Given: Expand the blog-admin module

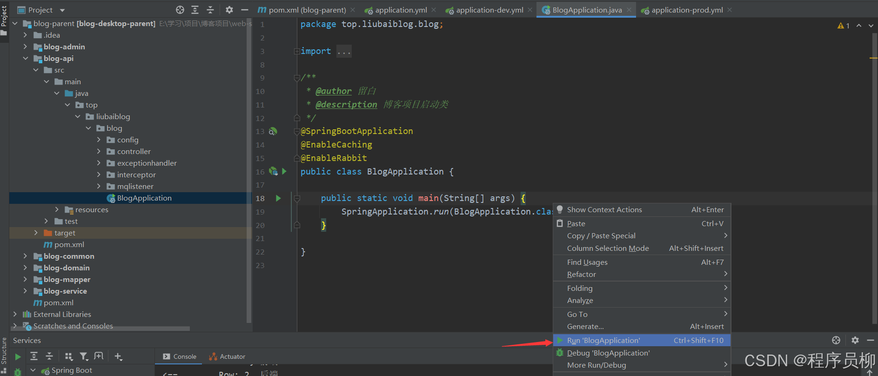Looking at the screenshot, I should click(x=26, y=47).
